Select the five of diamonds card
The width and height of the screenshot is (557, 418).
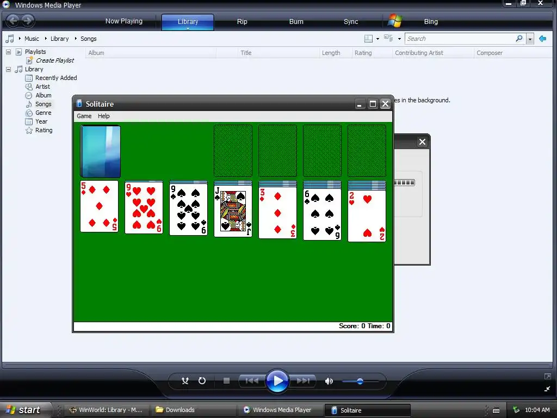[x=99, y=206]
